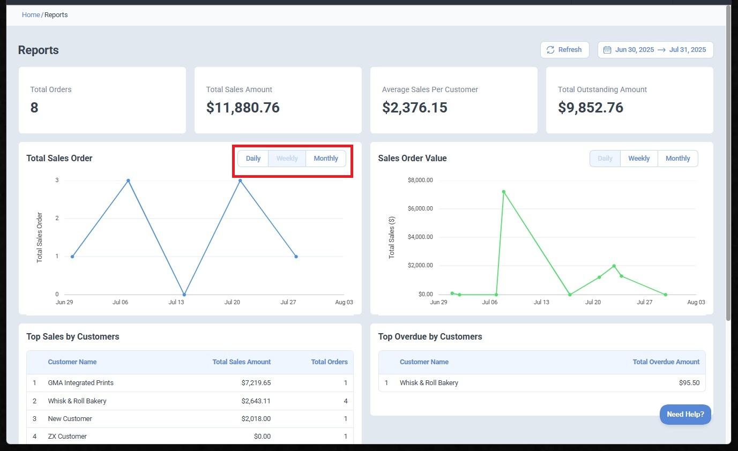Switch Sales Order Value chart to Monthly
738x451 pixels.
point(677,159)
